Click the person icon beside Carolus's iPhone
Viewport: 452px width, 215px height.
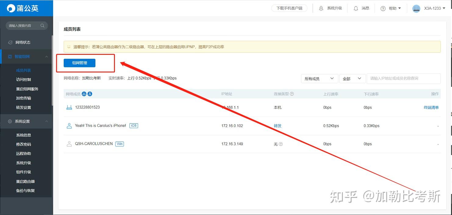(69, 125)
